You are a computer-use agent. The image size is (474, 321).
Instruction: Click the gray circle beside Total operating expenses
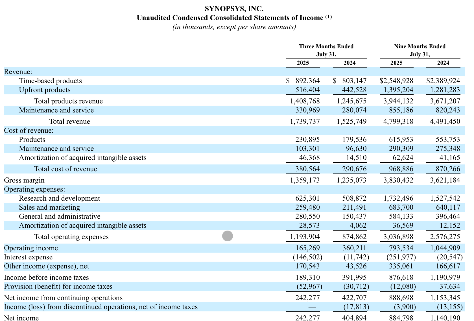point(227,236)
